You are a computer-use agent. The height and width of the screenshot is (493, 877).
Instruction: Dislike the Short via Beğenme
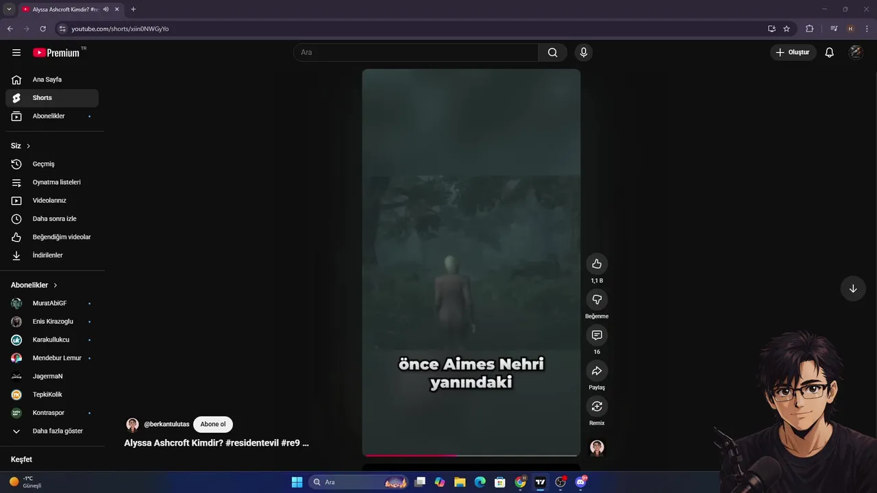point(597,299)
